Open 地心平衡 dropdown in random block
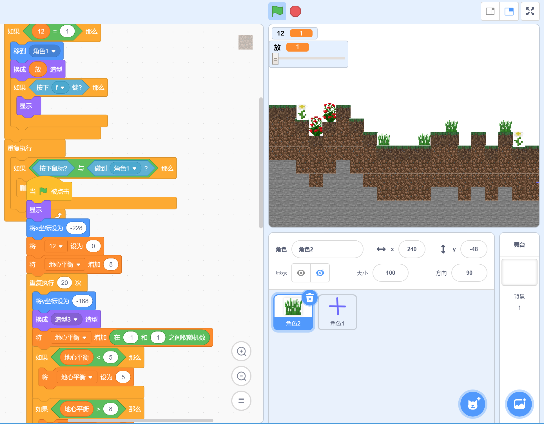Screen dimensions: 544x425 [71, 338]
